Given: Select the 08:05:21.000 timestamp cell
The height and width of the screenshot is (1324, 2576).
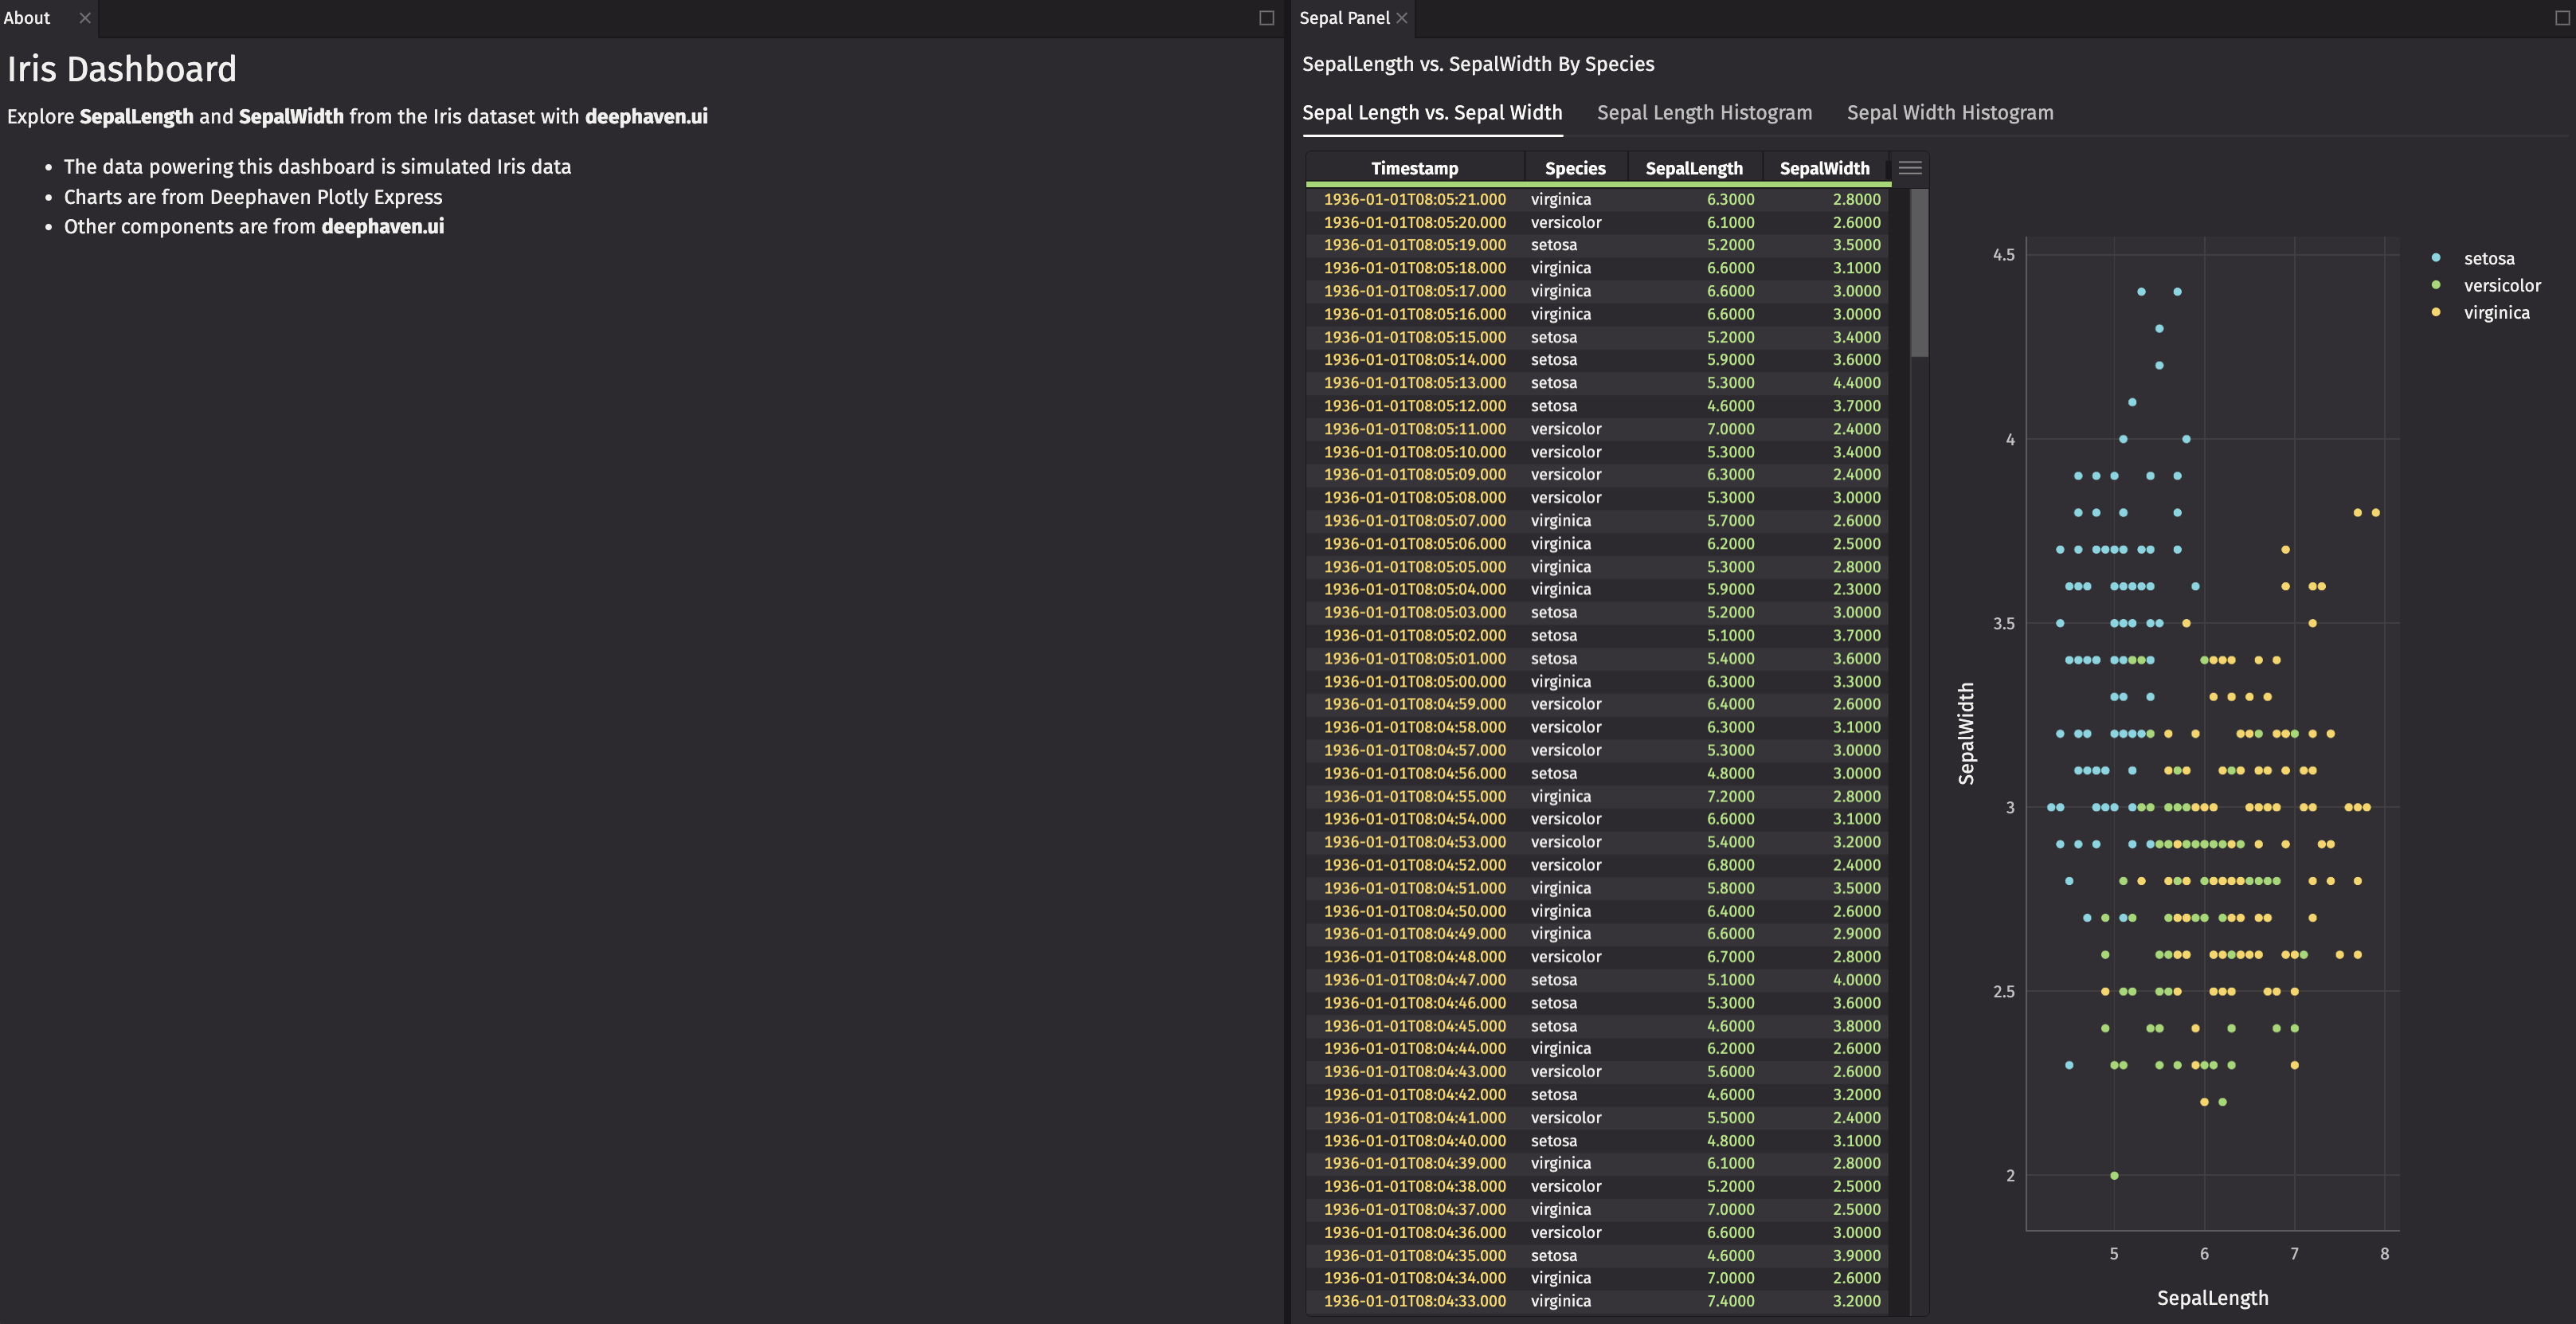Looking at the screenshot, I should pyautogui.click(x=1414, y=199).
